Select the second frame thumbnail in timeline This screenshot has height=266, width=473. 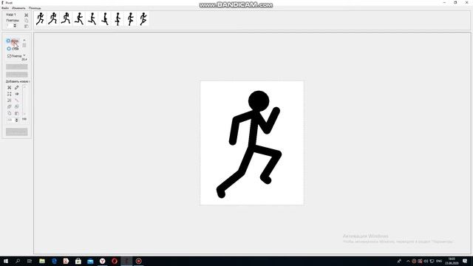coord(53,18)
